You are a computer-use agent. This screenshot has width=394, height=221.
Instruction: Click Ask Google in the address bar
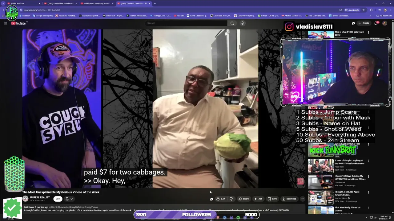352,10
